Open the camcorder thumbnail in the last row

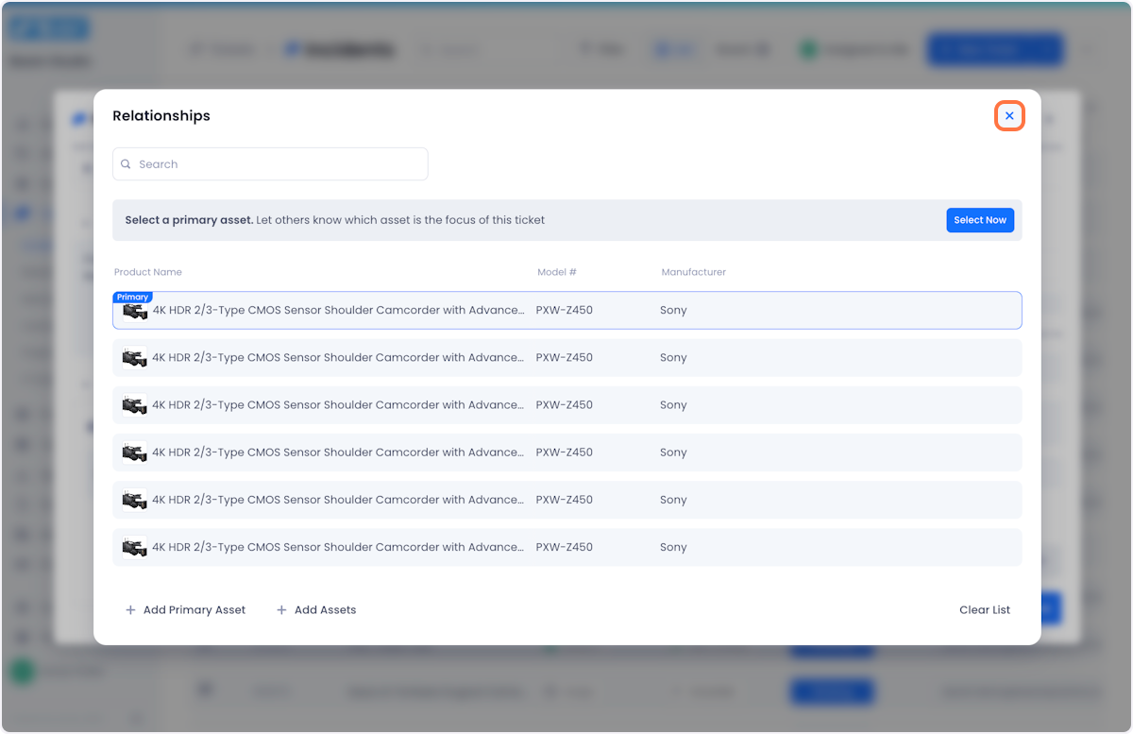coord(135,548)
